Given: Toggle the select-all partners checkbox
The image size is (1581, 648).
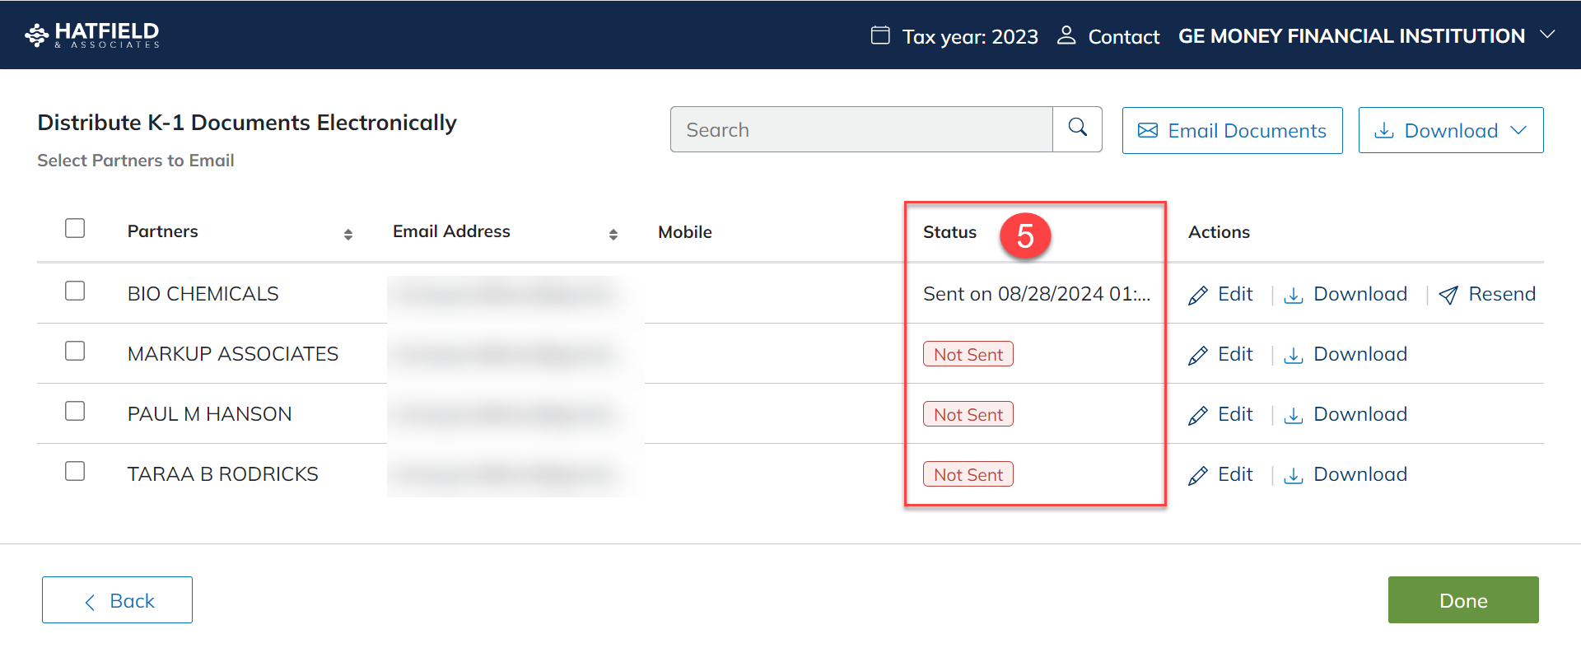Looking at the screenshot, I should (x=75, y=228).
